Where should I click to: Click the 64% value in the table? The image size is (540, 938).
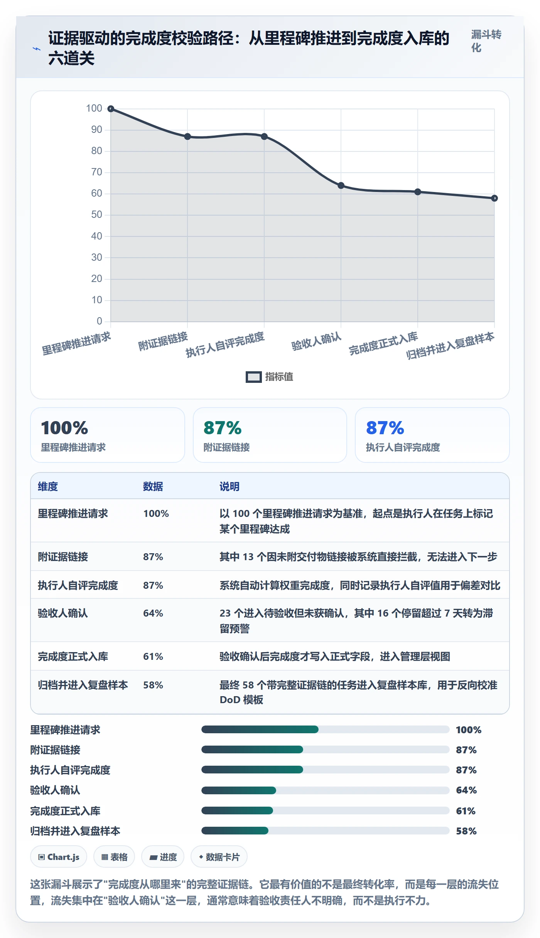(153, 613)
